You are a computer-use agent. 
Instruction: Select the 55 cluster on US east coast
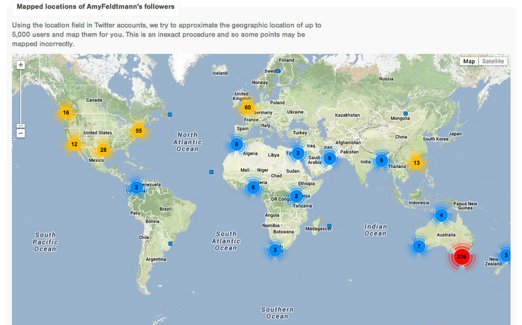click(138, 130)
